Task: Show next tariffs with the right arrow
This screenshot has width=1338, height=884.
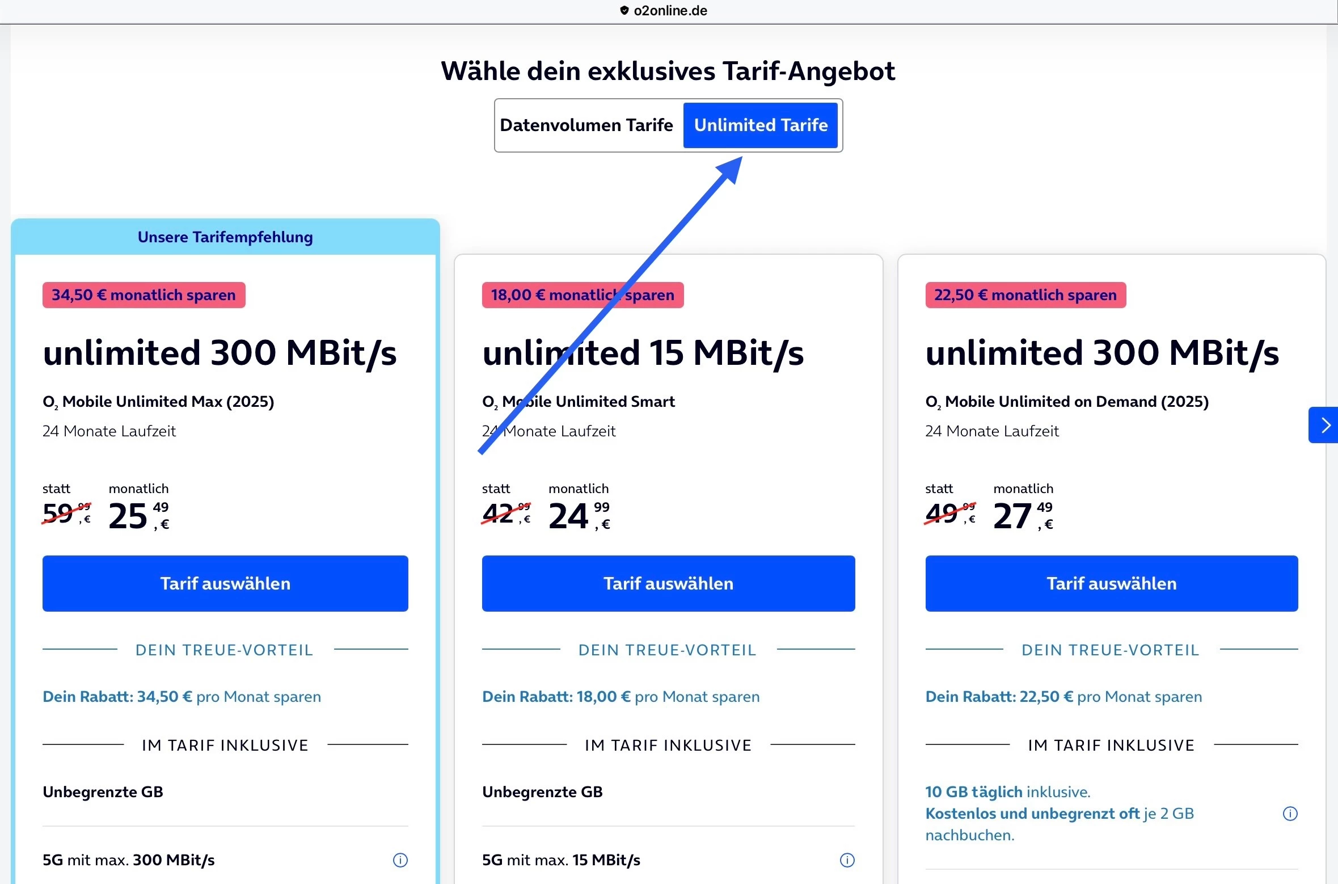Action: click(x=1325, y=425)
